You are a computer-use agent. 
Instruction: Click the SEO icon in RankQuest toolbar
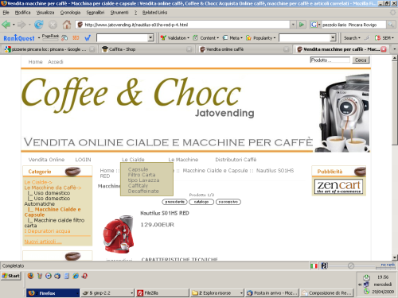pyautogui.click(x=76, y=38)
